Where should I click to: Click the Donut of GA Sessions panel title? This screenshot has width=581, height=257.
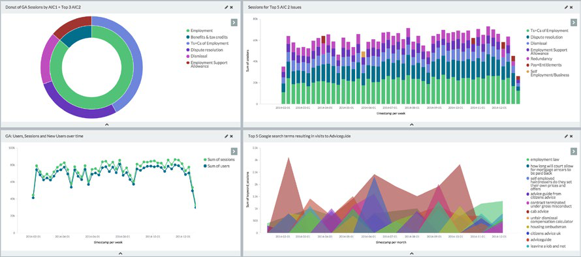coord(43,7)
